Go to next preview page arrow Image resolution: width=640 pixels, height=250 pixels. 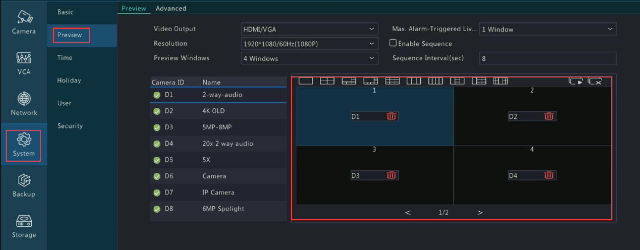tap(480, 212)
